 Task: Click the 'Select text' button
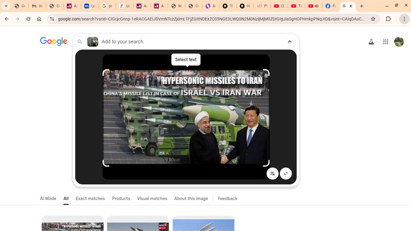[186, 60]
